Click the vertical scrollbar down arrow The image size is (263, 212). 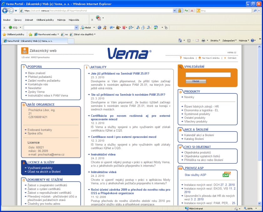point(259,204)
